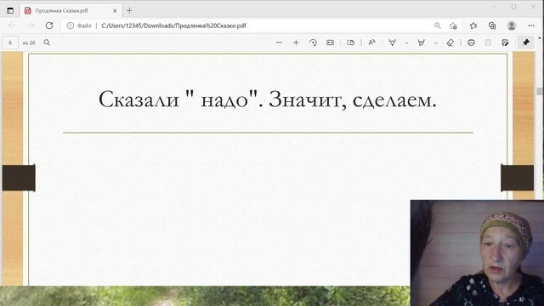544x306 pixels.
Task: Search in the PDF document
Action: click(47, 42)
